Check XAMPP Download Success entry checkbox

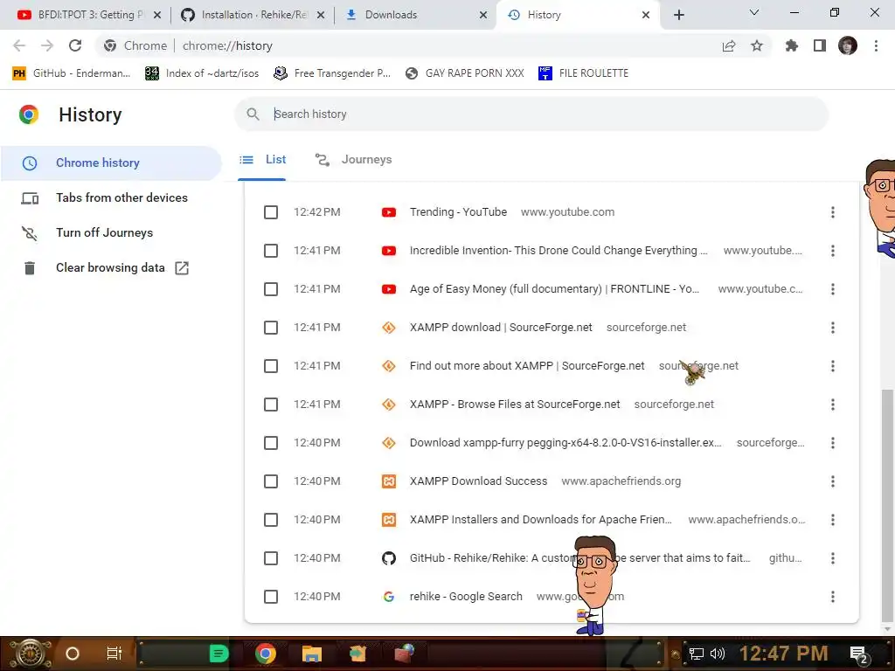[271, 481]
